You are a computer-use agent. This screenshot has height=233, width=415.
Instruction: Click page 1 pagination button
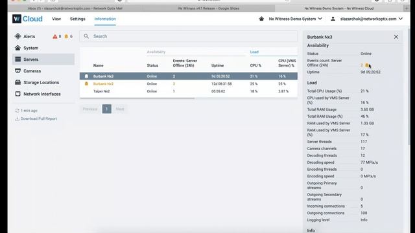click(106, 109)
